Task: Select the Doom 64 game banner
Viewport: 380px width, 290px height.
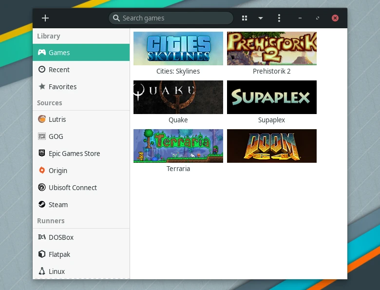Action: click(272, 146)
